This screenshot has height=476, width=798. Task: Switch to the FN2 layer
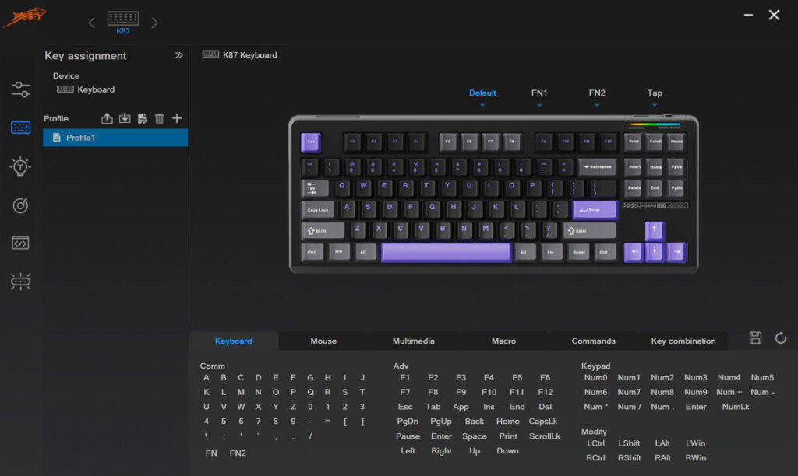coord(597,93)
